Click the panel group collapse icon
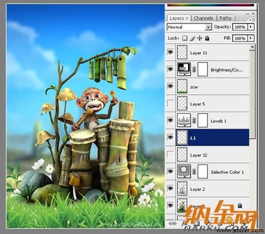 pyautogui.click(x=248, y=14)
